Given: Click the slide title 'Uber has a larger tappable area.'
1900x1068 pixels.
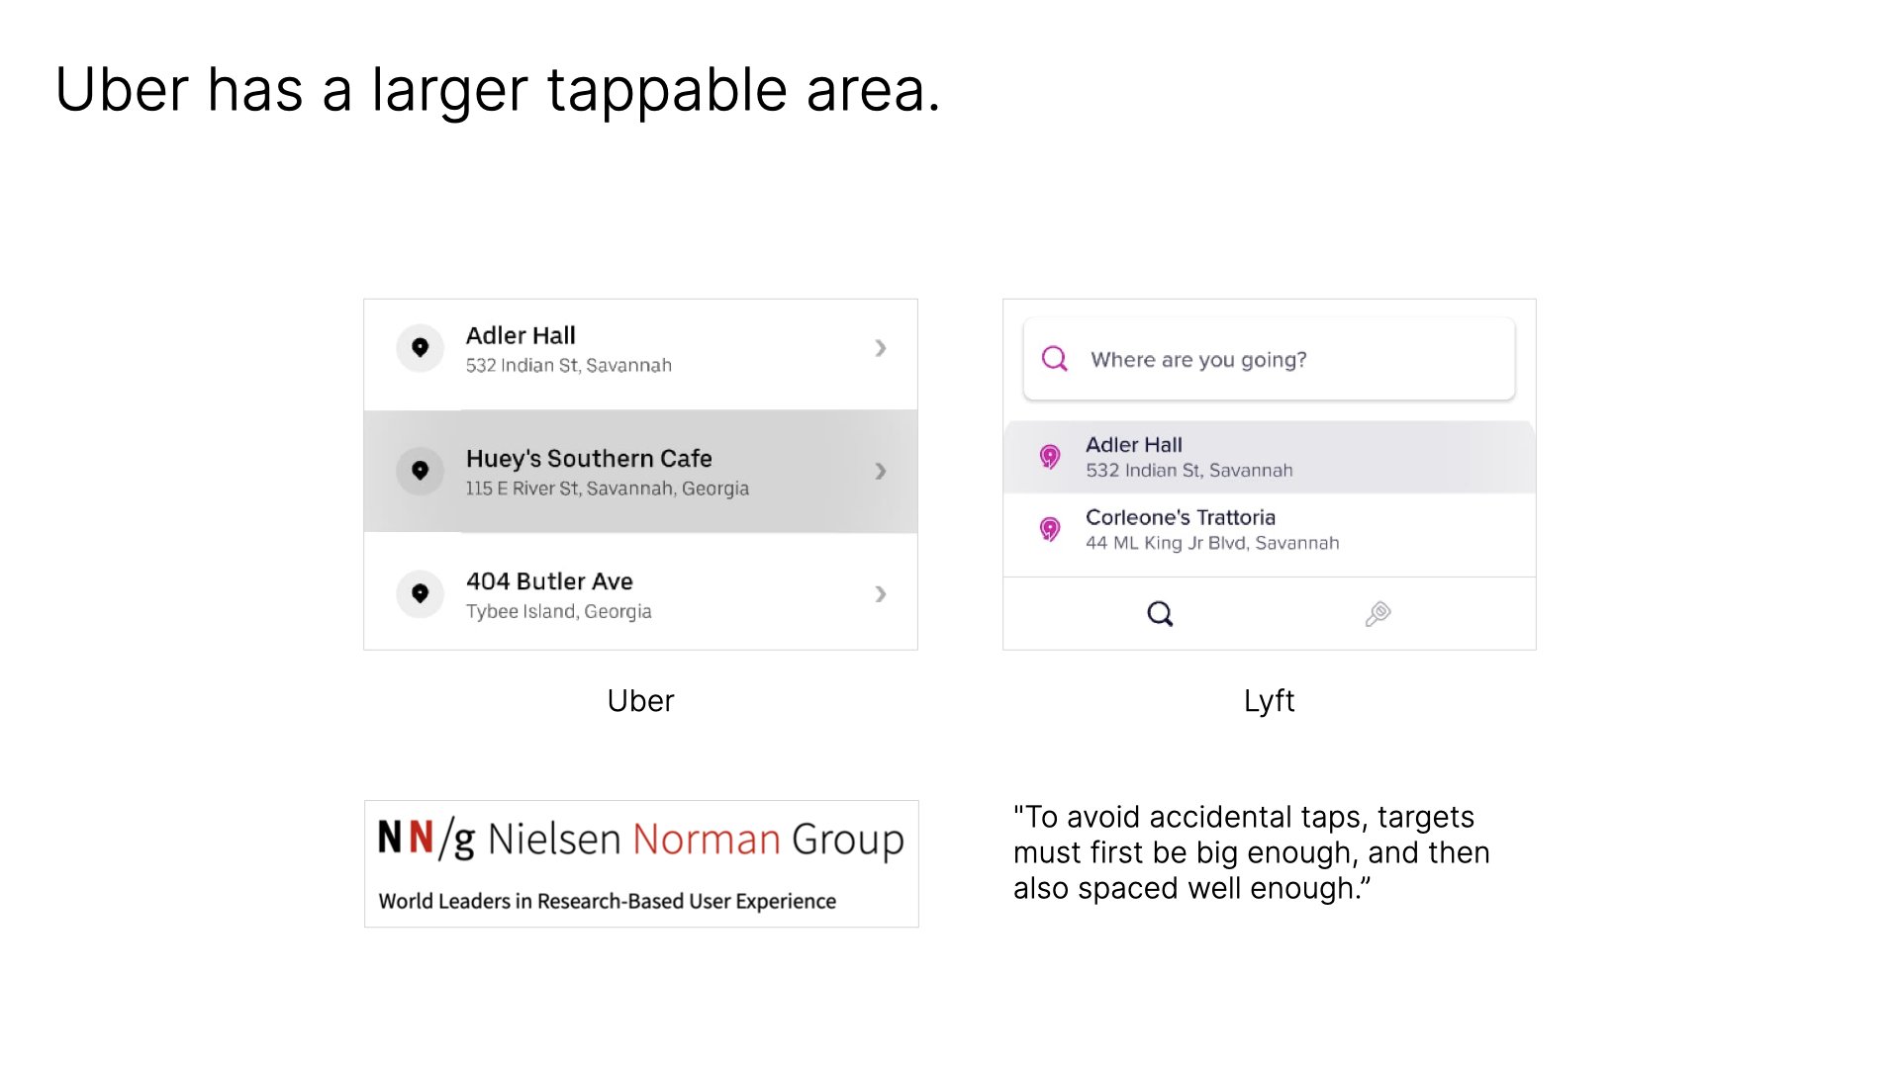Looking at the screenshot, I should coord(497,90).
